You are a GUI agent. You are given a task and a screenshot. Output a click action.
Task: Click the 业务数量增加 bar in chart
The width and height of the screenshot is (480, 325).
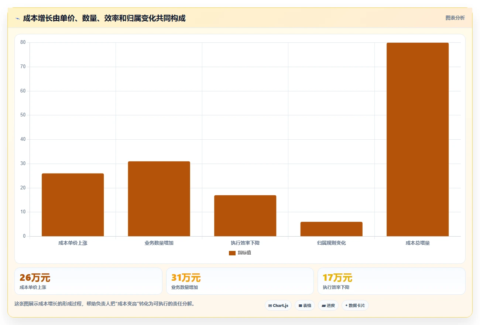click(x=159, y=199)
